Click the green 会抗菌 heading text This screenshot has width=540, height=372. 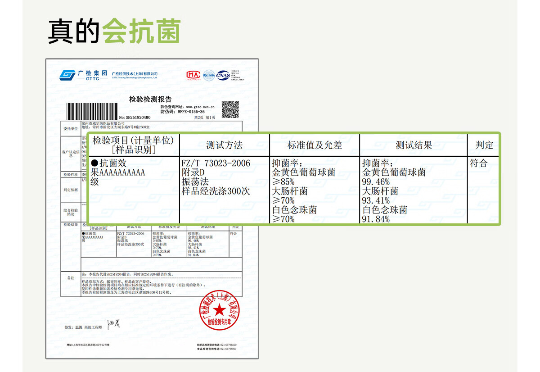coord(142,32)
